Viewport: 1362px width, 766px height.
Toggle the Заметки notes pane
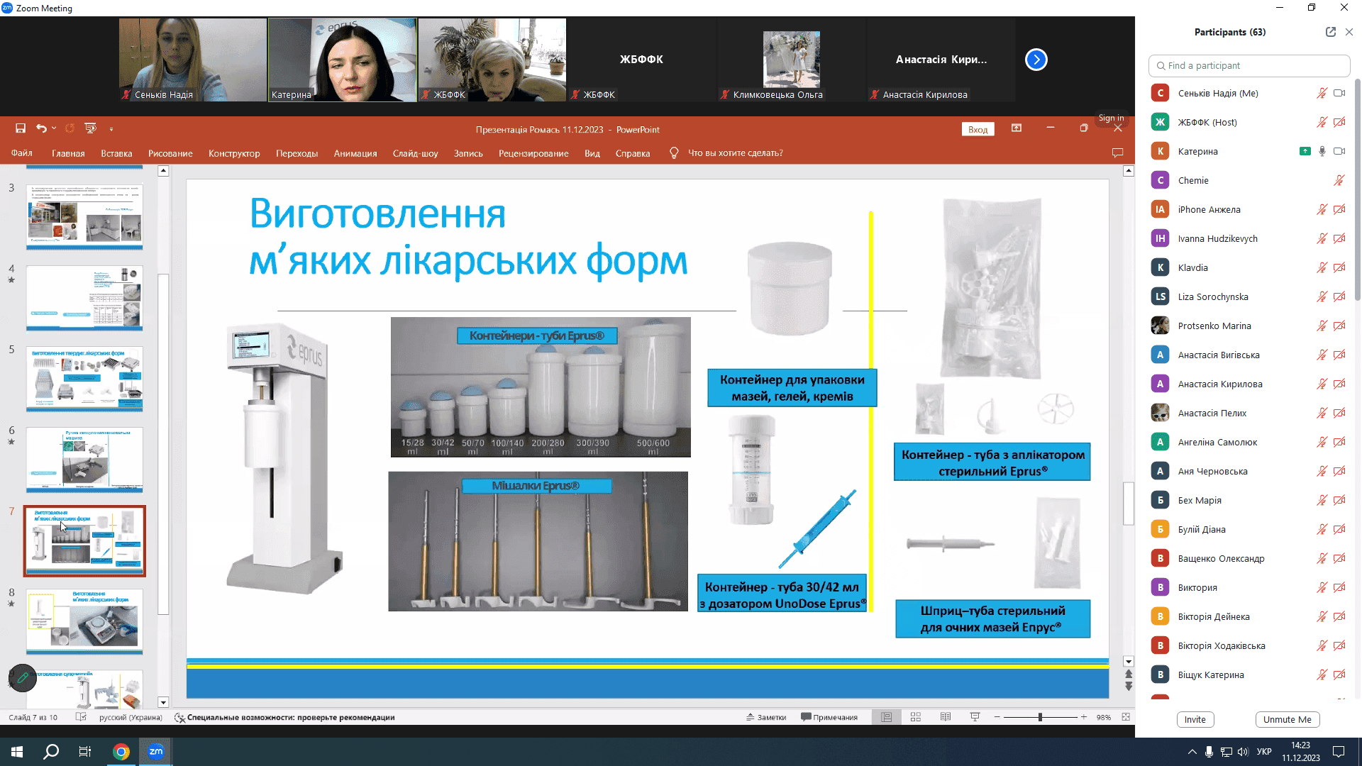(766, 717)
